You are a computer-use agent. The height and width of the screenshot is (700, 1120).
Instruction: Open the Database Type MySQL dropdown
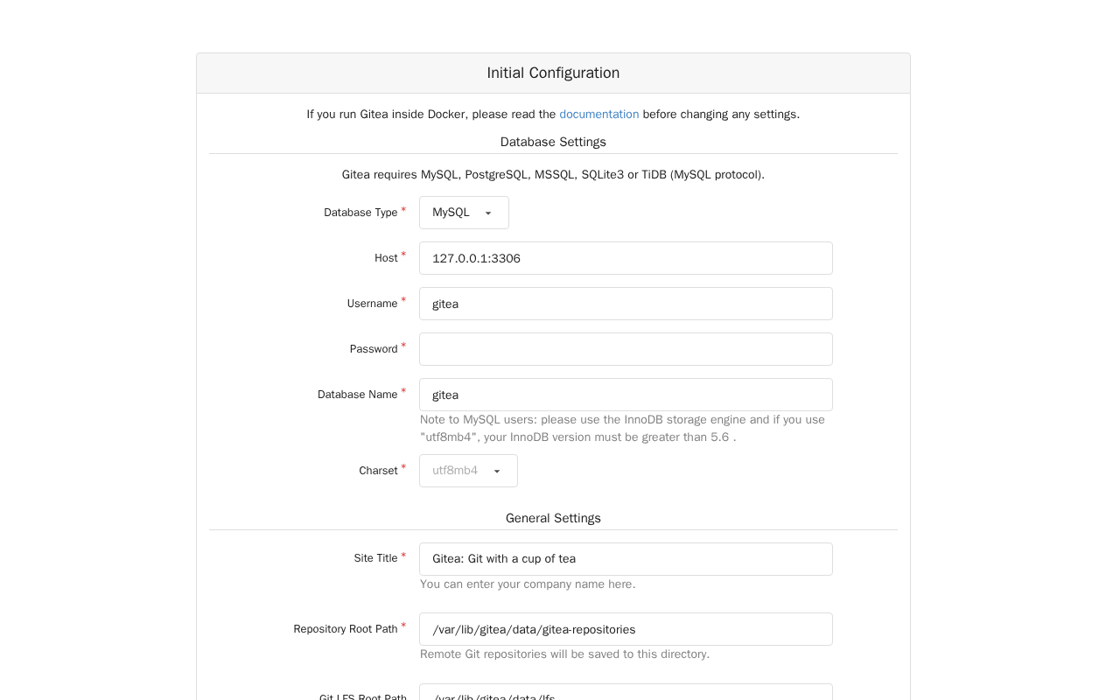pyautogui.click(x=464, y=213)
